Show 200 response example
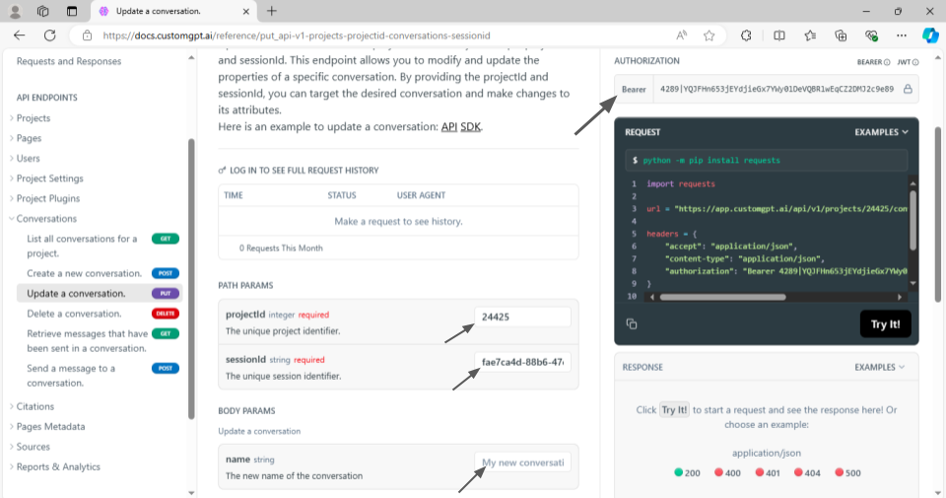946x498 pixels. 687,473
